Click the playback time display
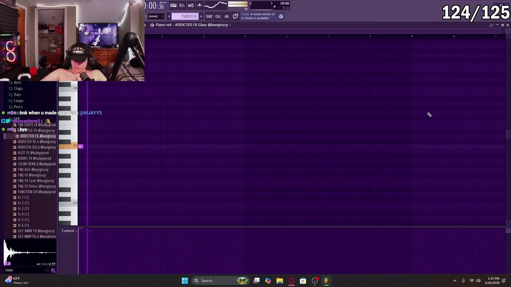This screenshot has height=287, width=511. (155, 6)
